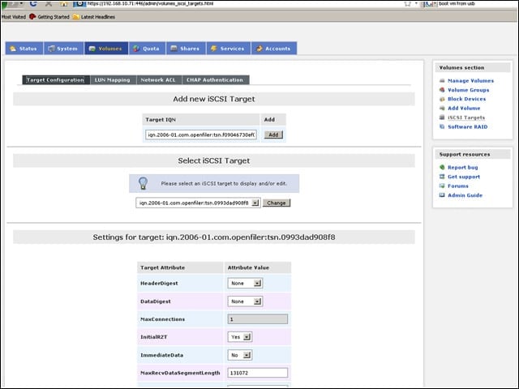Click the Report bug icon
The image size is (519, 389).
click(x=442, y=168)
